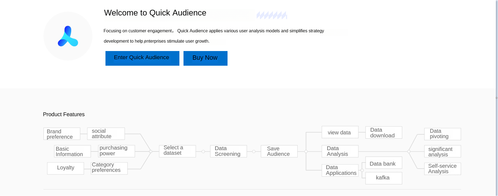Select the Data download box

tap(384, 132)
